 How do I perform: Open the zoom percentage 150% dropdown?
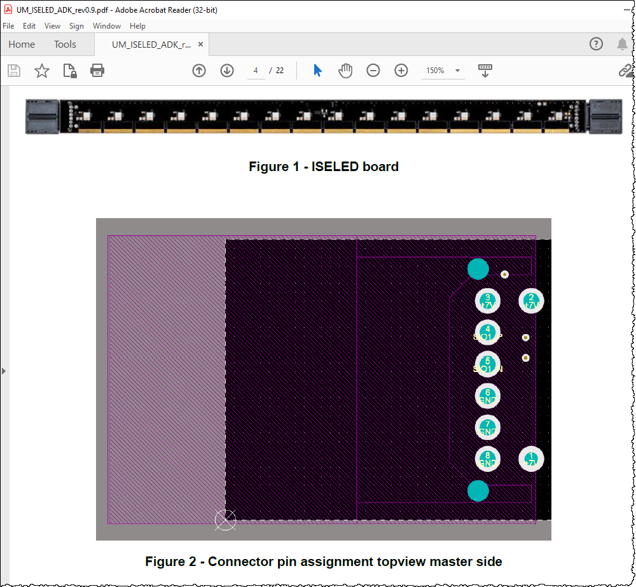[x=443, y=71]
